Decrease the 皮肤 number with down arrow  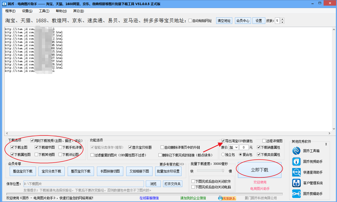click(x=282, y=22)
